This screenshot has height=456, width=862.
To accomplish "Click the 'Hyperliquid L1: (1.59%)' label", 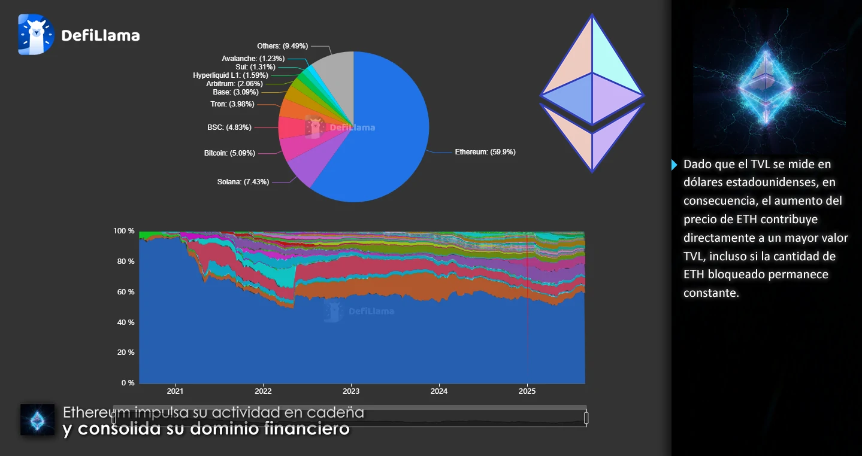I will (229, 75).
